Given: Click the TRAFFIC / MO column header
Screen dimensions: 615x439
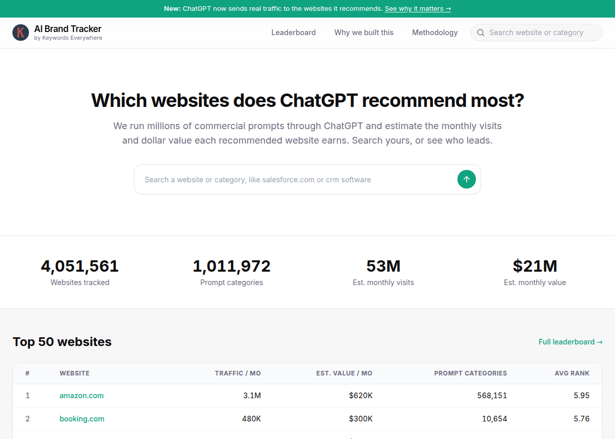Looking at the screenshot, I should (x=238, y=373).
